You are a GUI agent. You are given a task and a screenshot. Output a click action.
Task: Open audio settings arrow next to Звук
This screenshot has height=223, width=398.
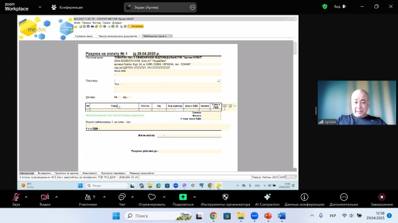(26, 197)
